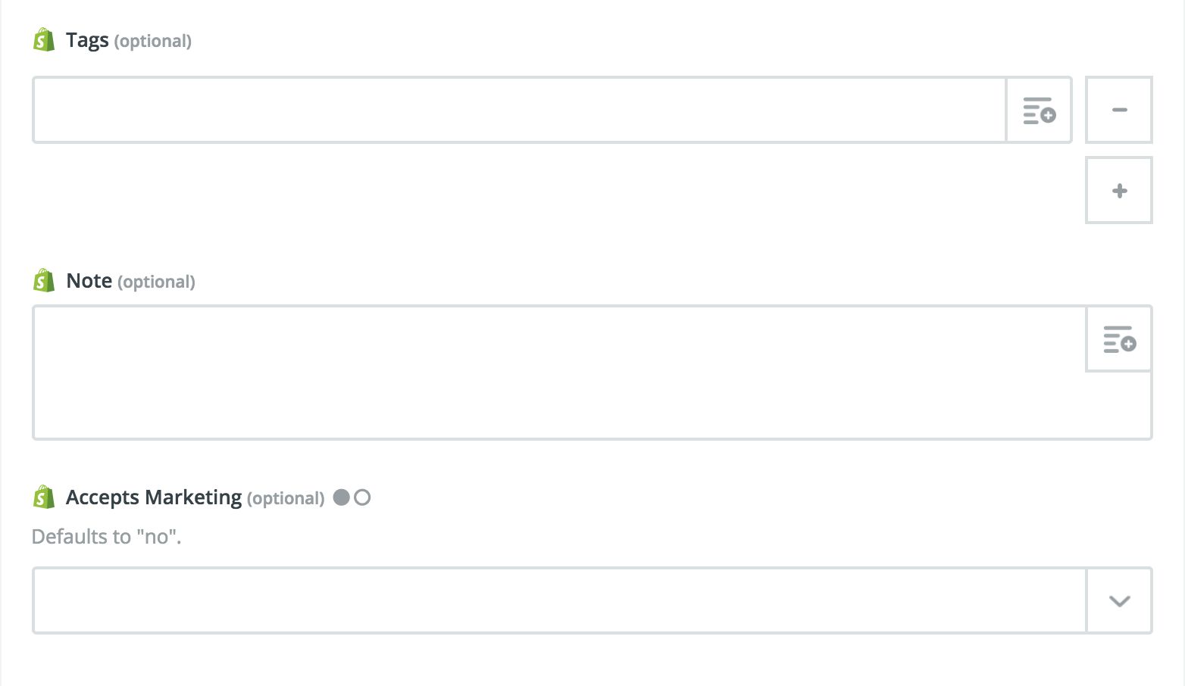Click the Shopify icon beside Tags
This screenshot has height=686, width=1185.
pyautogui.click(x=44, y=40)
